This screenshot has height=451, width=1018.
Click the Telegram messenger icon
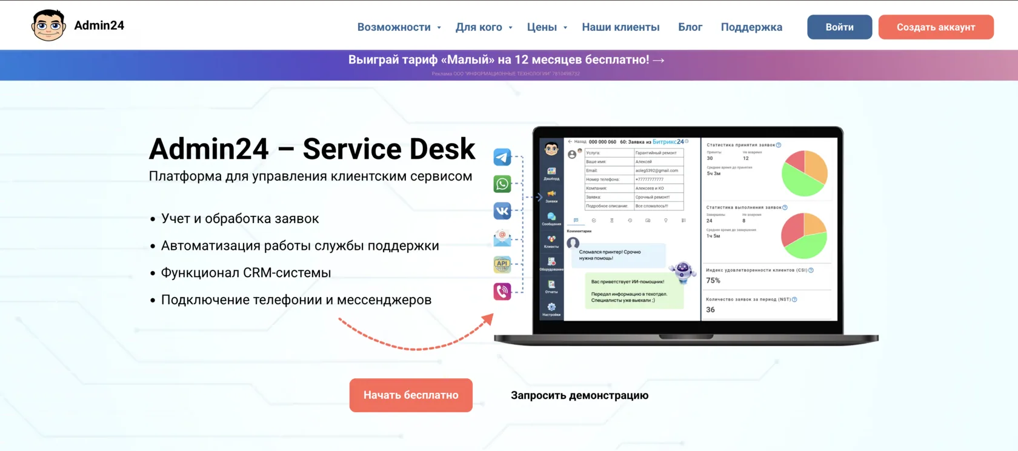(502, 157)
